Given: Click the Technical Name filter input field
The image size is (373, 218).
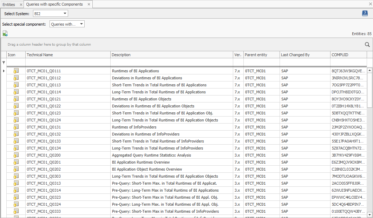Looking at the screenshot, I should (x=67, y=62).
